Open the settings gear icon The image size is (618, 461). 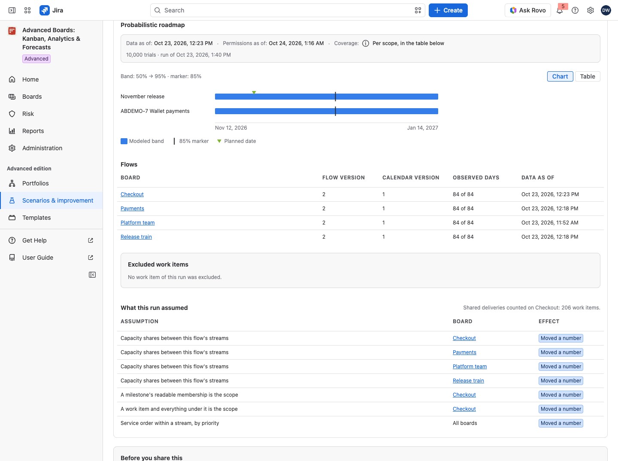point(591,10)
